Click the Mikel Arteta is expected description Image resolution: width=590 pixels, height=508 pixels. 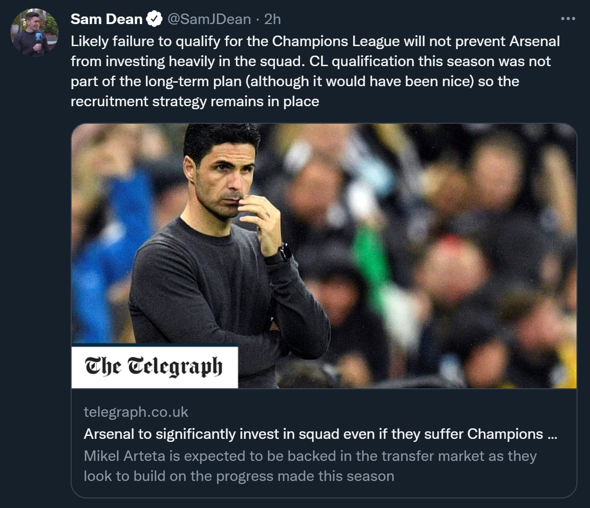310,456
